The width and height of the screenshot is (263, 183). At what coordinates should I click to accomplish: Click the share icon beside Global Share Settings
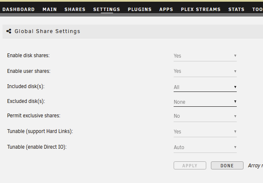(9, 31)
